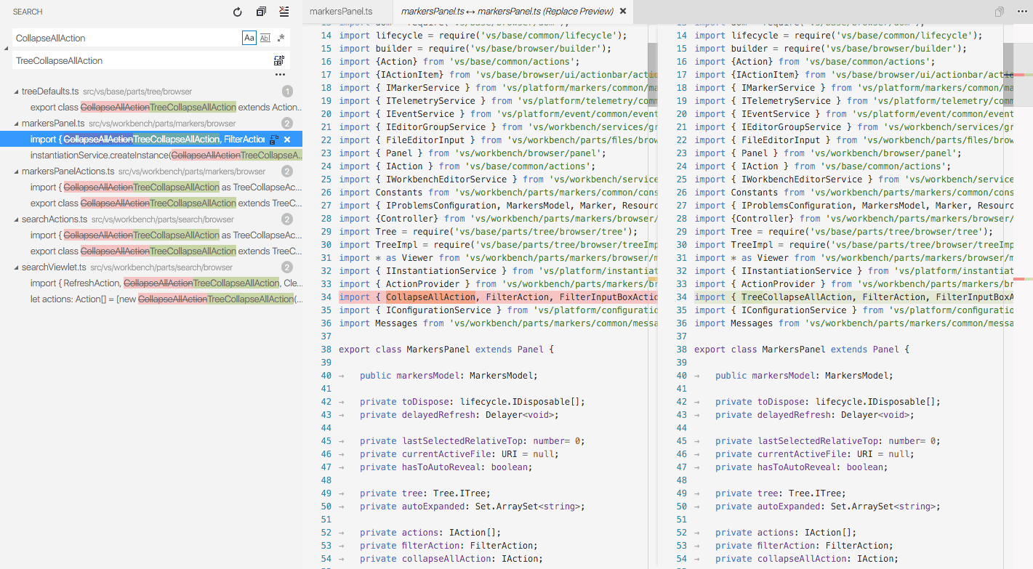Collapse all search results
The image size is (1033, 569).
point(260,12)
